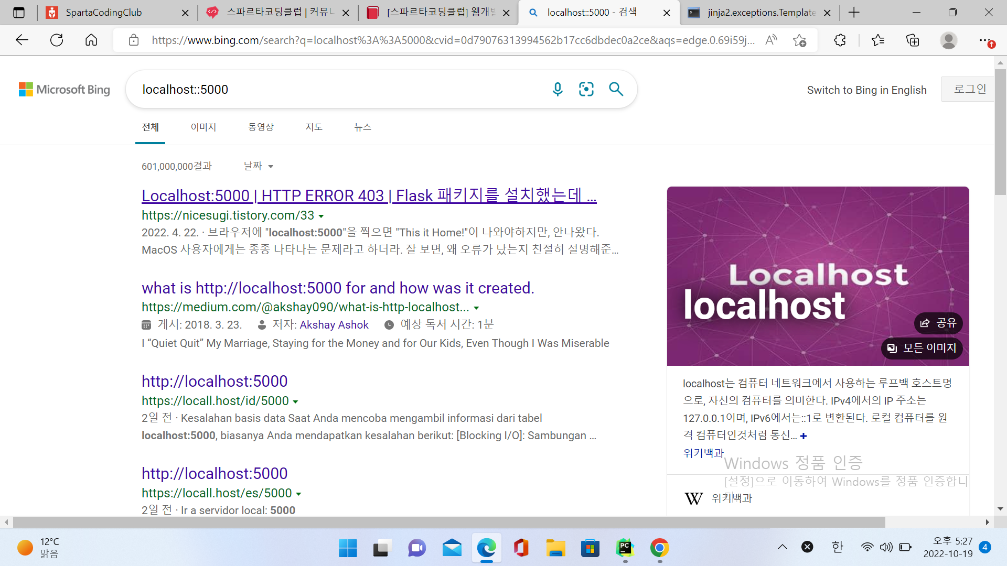Open Task View on the taskbar
This screenshot has height=566, width=1007.
click(382, 548)
